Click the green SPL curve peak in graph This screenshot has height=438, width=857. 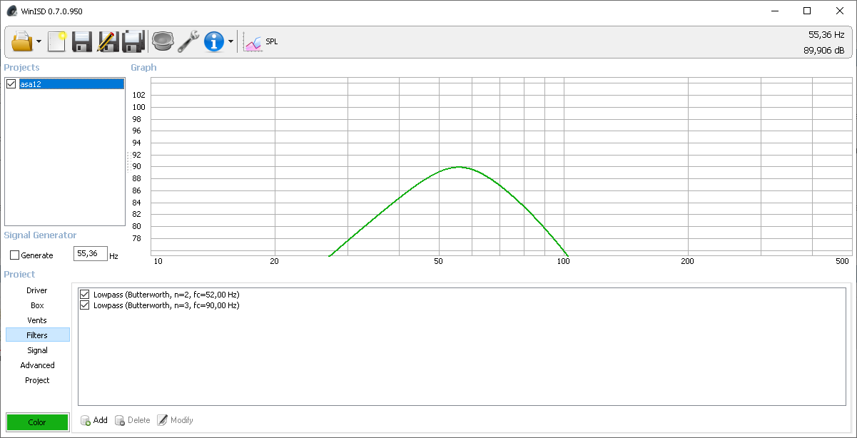[457, 167]
